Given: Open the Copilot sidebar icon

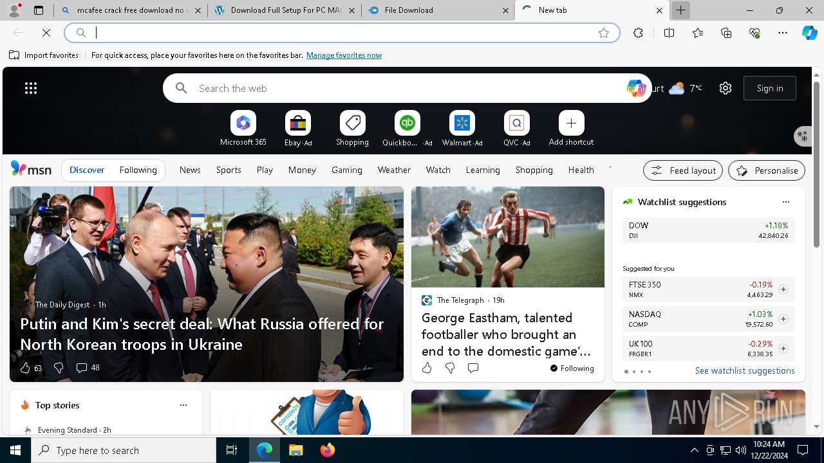Looking at the screenshot, I should click(809, 33).
